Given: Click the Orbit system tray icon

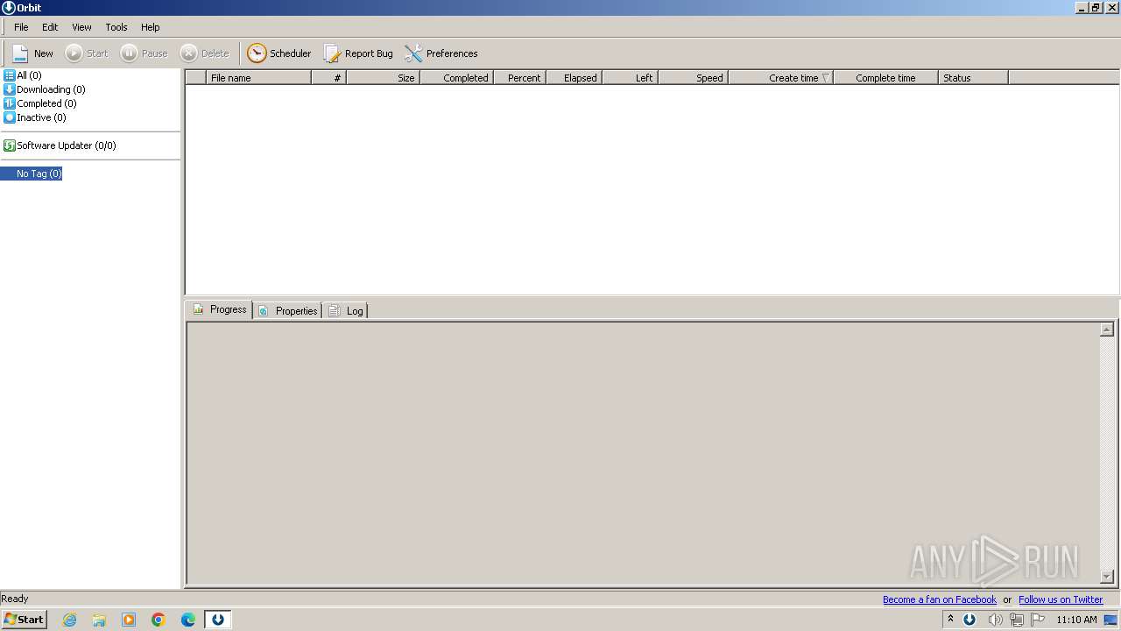Looking at the screenshot, I should click(x=969, y=620).
